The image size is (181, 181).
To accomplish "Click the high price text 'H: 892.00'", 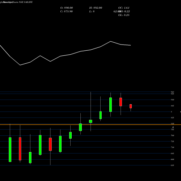I will coord(96,8).
